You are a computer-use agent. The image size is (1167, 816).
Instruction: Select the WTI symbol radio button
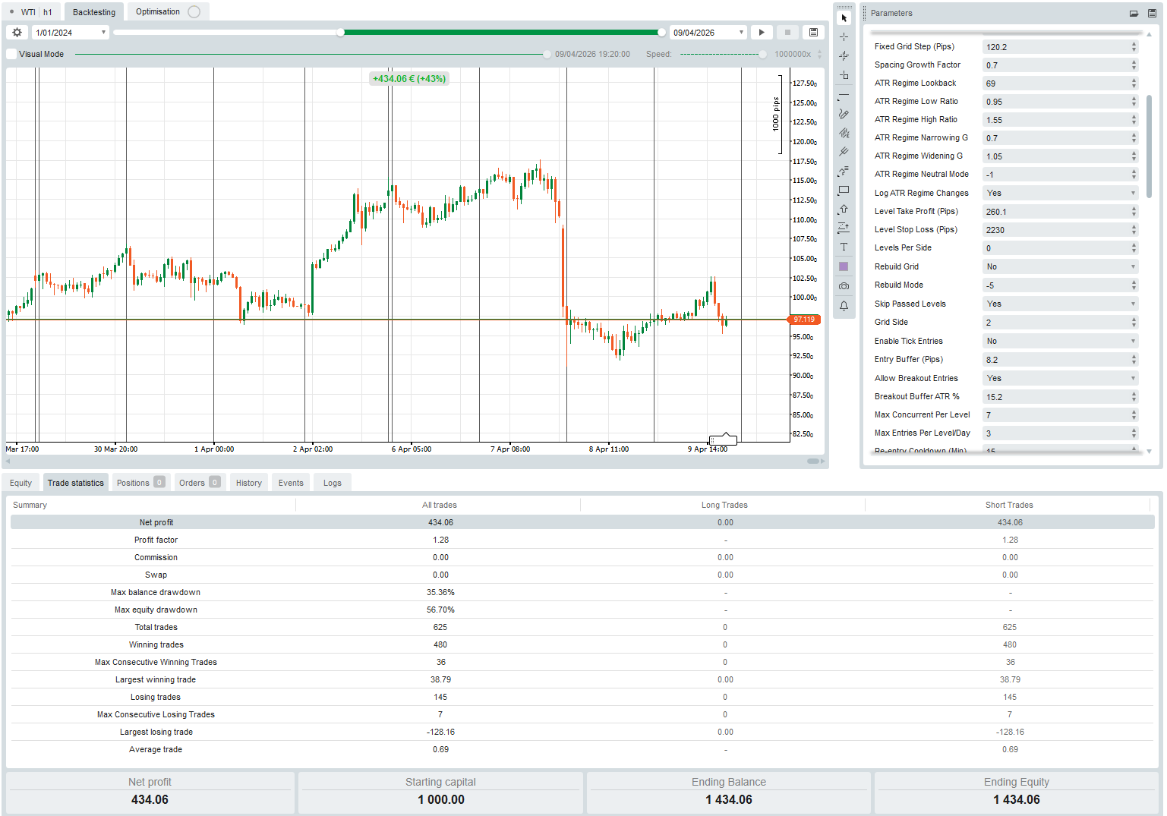[x=12, y=11]
